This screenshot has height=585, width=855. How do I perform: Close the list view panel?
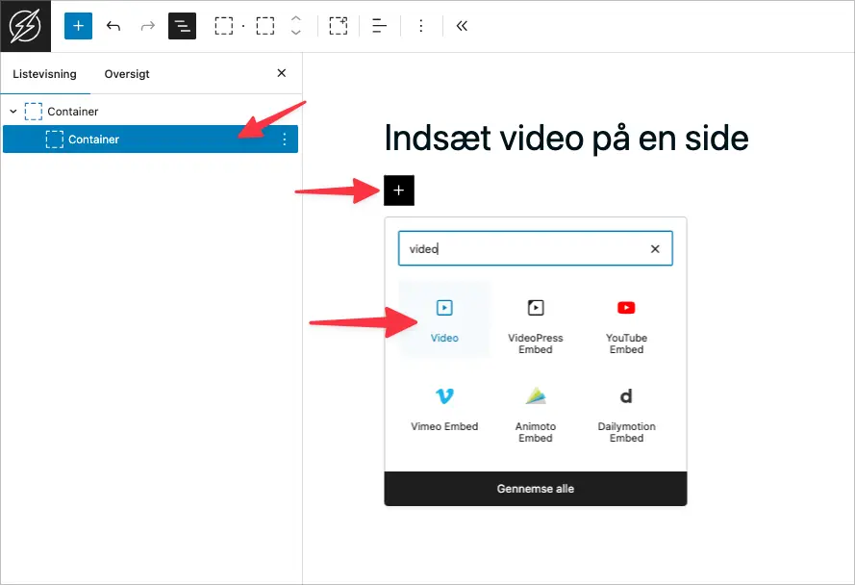tap(282, 73)
